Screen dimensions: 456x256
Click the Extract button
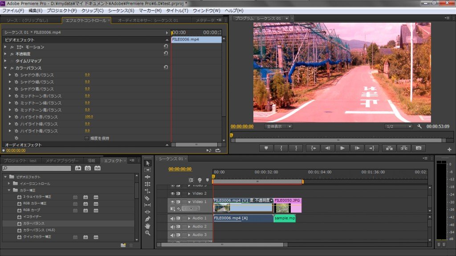(404, 148)
